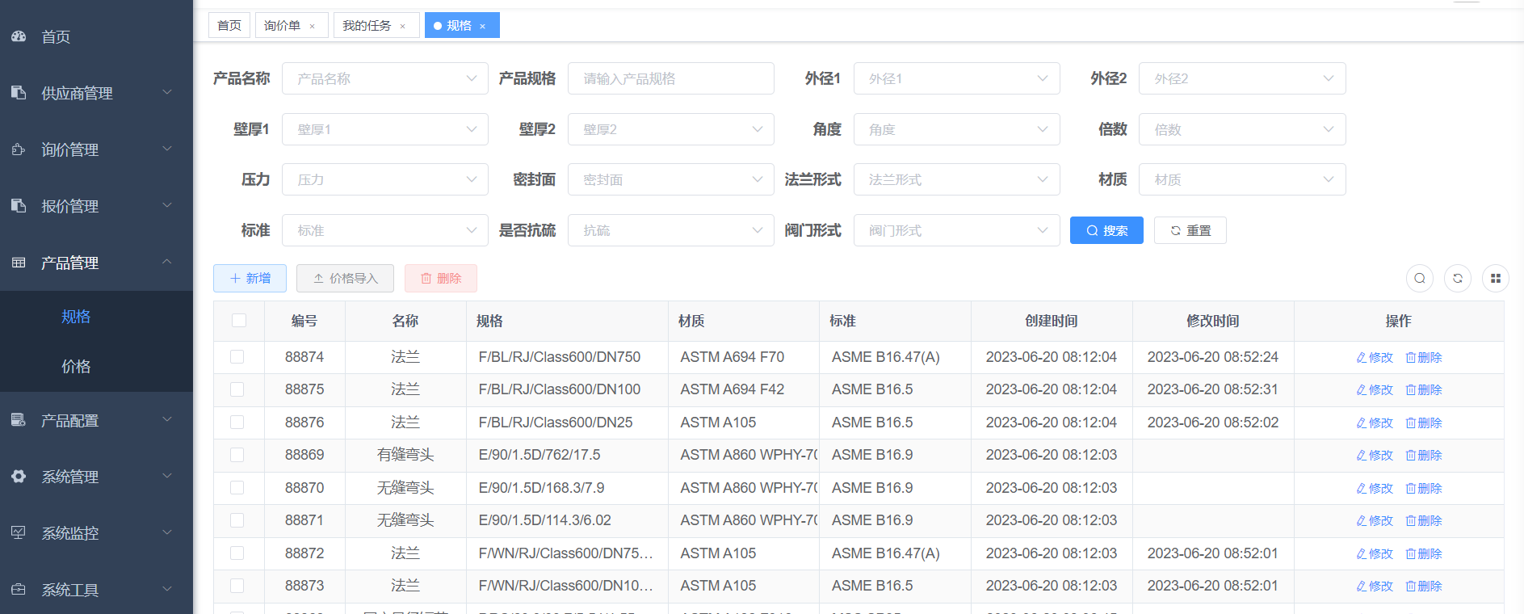
Task: Open the 阀门形式 dropdown
Action: [x=957, y=230]
